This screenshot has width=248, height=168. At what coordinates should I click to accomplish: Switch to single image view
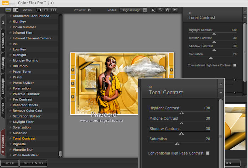(x=39, y=10)
